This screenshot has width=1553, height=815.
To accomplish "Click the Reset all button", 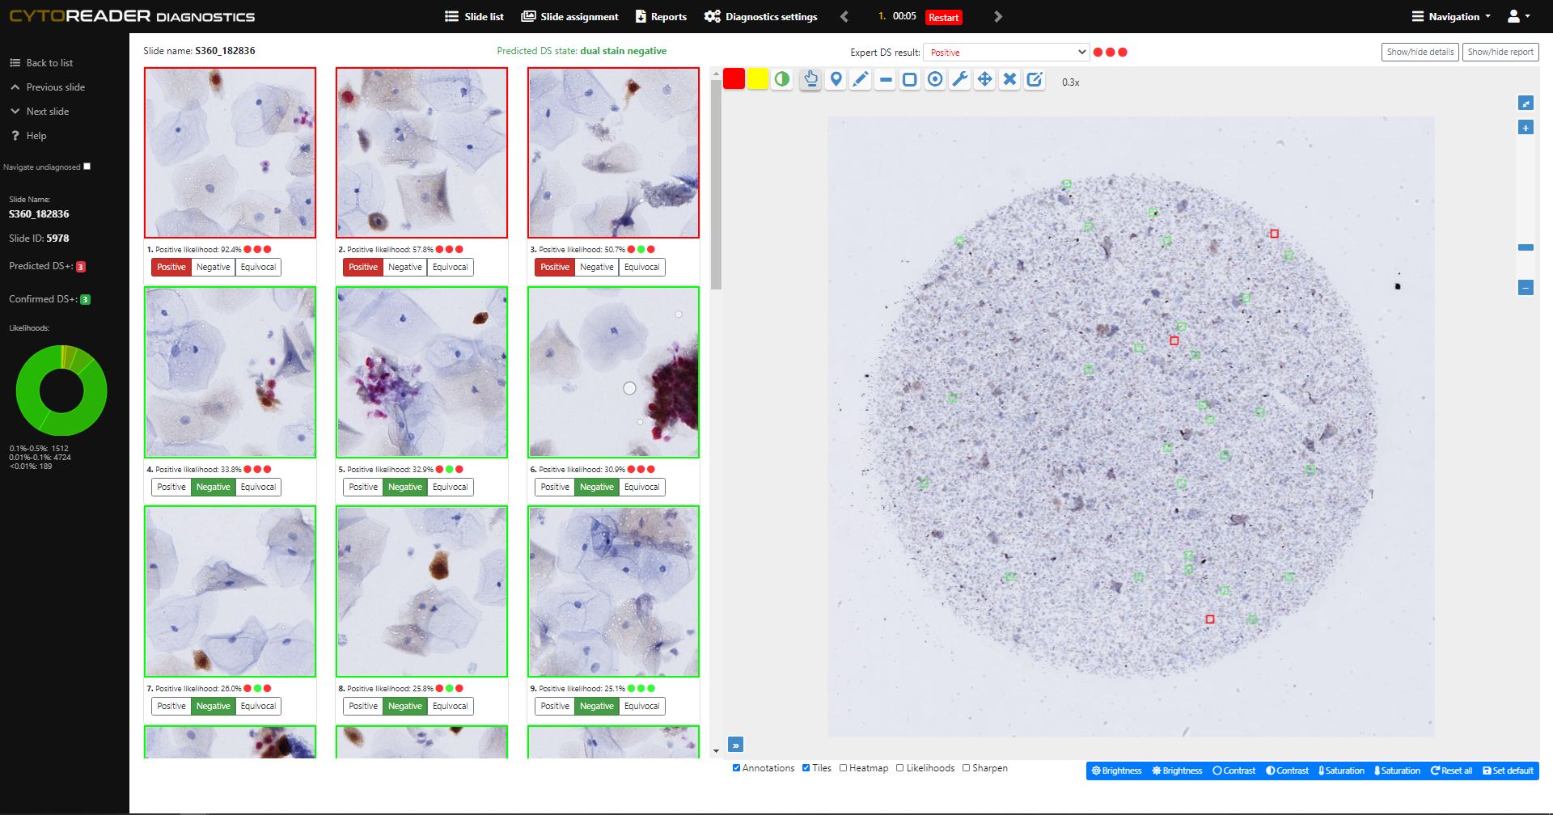I will point(1452,771).
